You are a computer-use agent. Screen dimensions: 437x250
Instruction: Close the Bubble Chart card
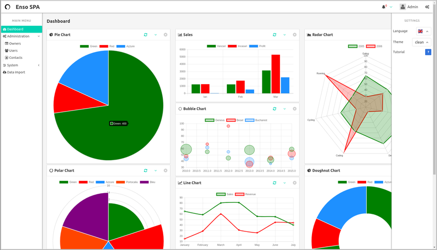294,109
